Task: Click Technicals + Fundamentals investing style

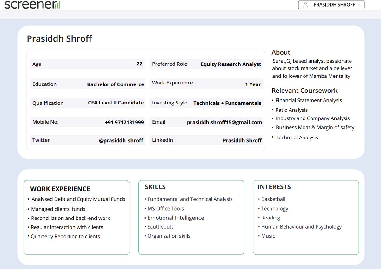Action: tap(227, 103)
